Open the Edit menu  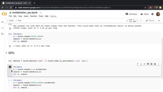pos(15,16)
